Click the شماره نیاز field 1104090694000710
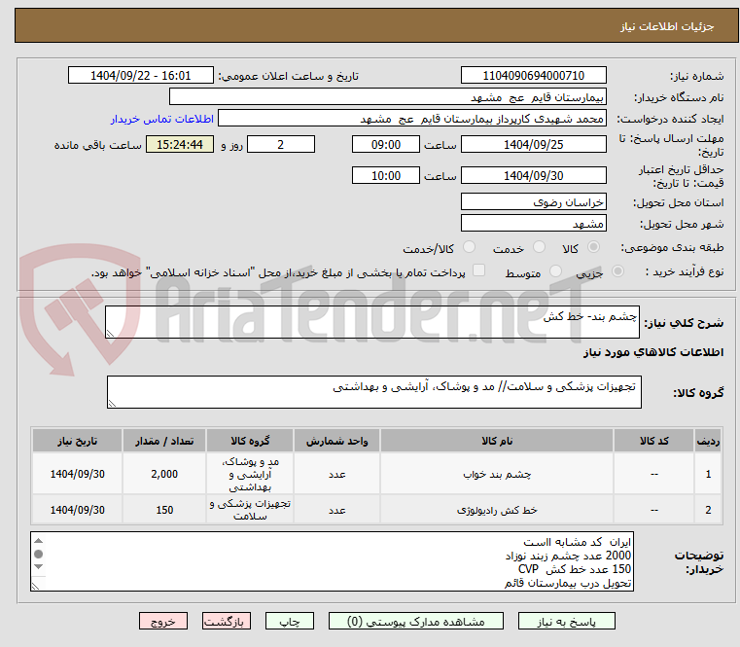Image resolution: width=740 pixels, height=647 pixels. pyautogui.click(x=533, y=76)
